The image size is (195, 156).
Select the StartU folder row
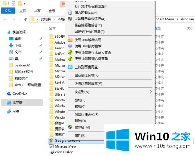coord(57,89)
